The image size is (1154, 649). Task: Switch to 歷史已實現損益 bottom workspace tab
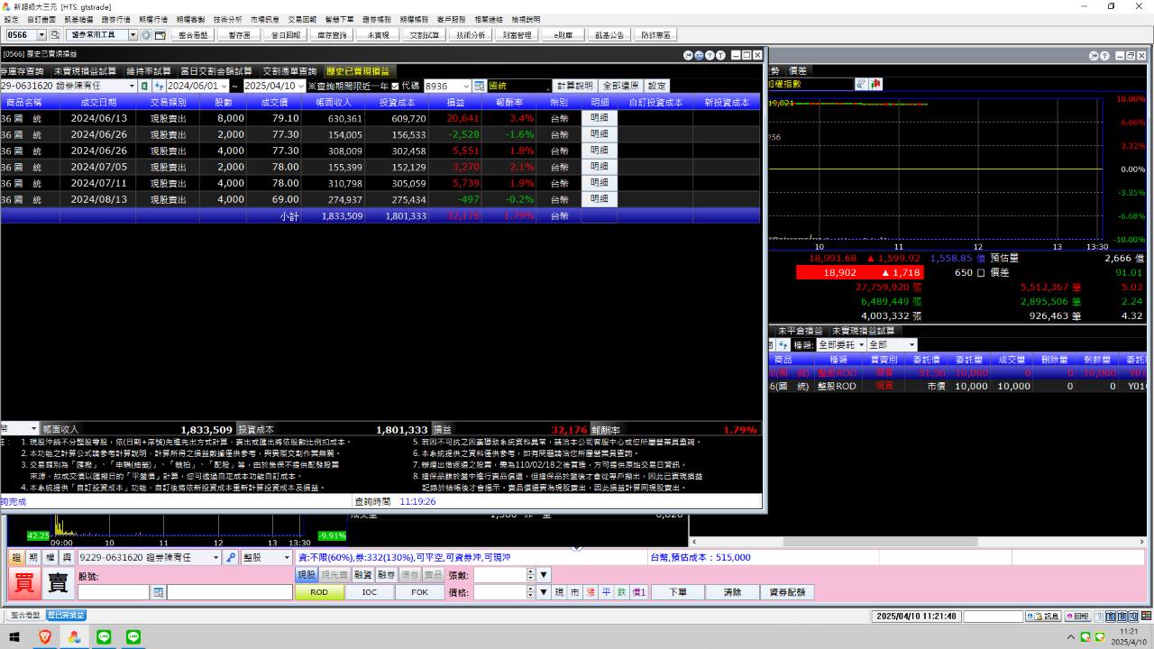66,616
